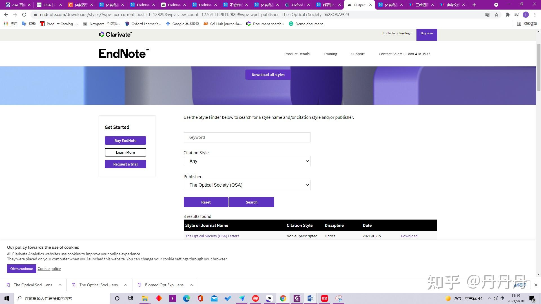Open The Optical Society (OSA) Letters link
Image resolution: width=541 pixels, height=304 pixels.
pos(212,236)
